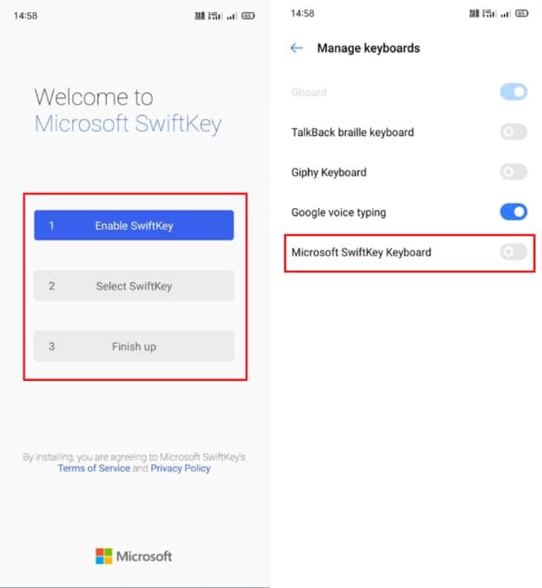542x588 pixels.
Task: Toggle the Gboard keyboard switch
Action: [x=514, y=92]
